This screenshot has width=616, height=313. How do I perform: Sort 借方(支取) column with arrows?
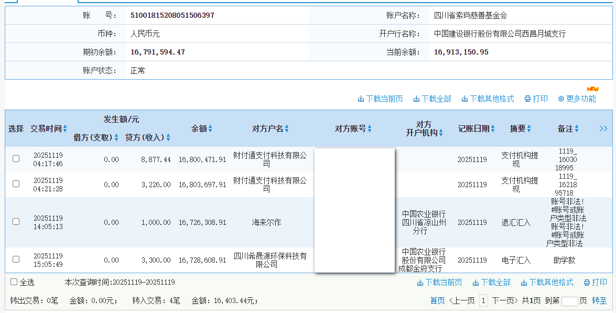point(116,138)
